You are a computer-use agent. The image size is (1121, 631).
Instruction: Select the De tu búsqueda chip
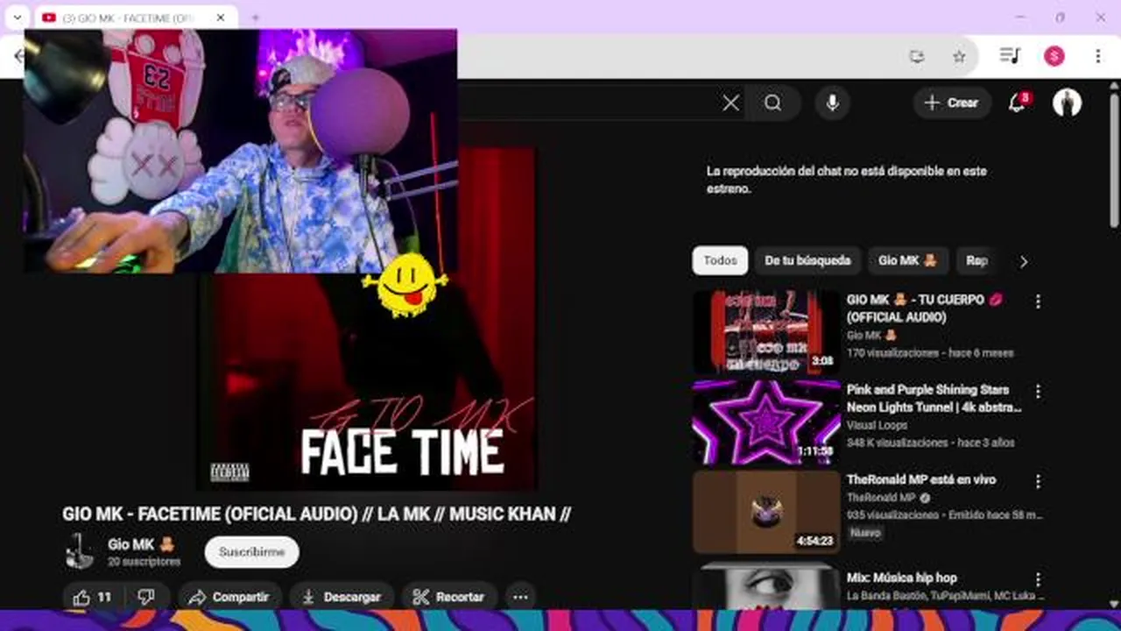coord(807,260)
